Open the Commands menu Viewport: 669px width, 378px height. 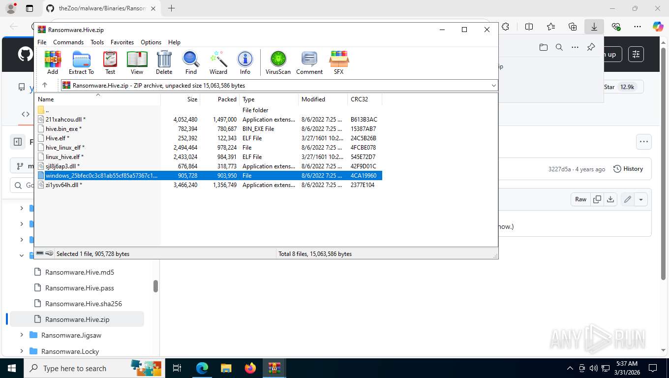[x=68, y=42]
